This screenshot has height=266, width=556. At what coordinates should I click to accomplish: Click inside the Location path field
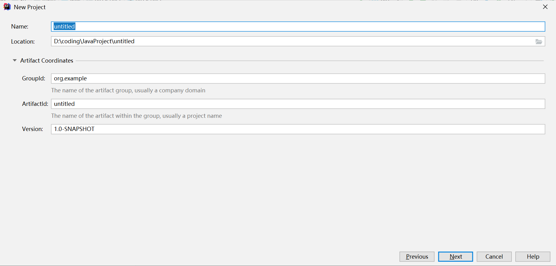point(291,41)
